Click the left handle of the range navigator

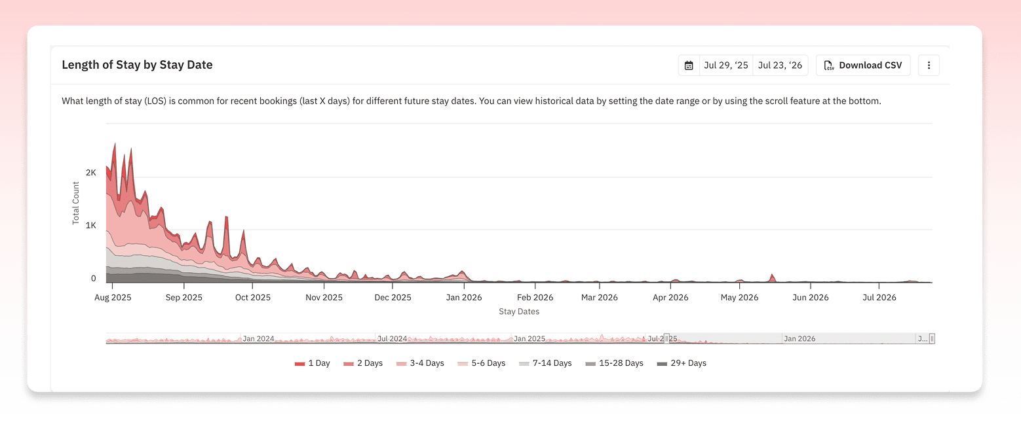666,338
